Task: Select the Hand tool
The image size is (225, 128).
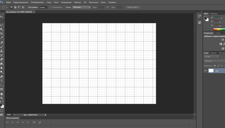Action: [x=2, y=94]
